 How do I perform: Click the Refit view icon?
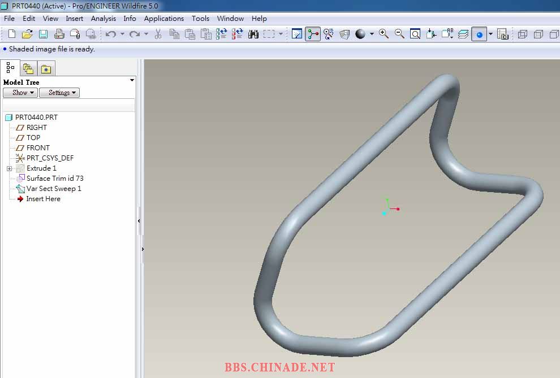point(415,34)
